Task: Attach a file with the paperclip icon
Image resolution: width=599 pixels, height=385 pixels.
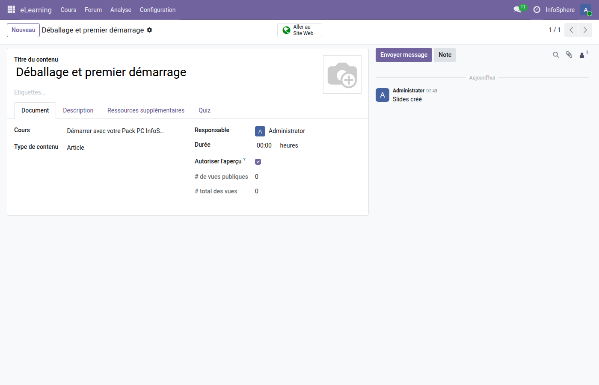Action: (x=569, y=55)
